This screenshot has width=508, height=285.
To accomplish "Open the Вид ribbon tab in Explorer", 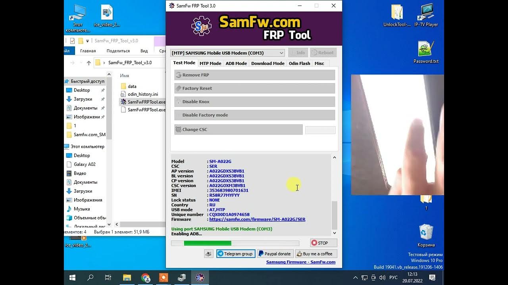I will [144, 51].
